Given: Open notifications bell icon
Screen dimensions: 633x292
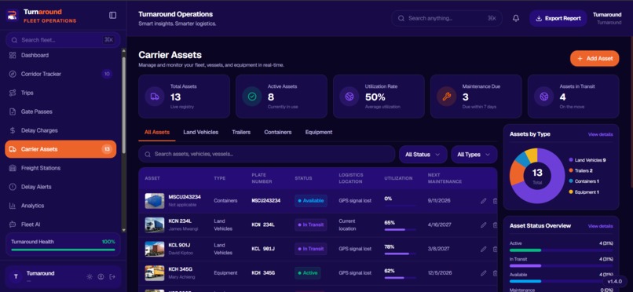Looking at the screenshot, I should [x=515, y=19].
